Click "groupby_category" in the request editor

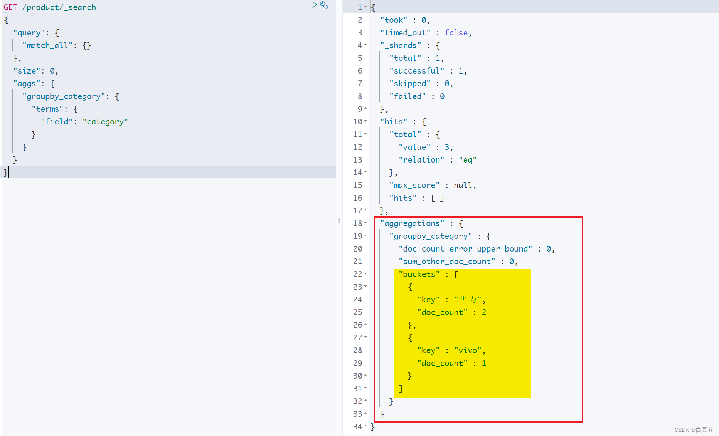[x=64, y=96]
